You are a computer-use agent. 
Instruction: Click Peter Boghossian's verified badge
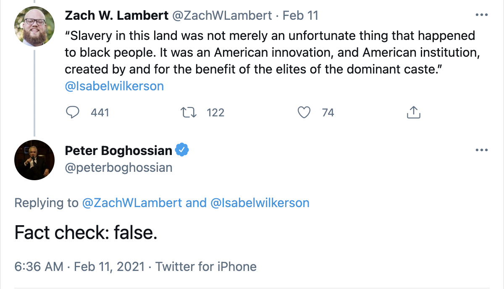pos(182,150)
